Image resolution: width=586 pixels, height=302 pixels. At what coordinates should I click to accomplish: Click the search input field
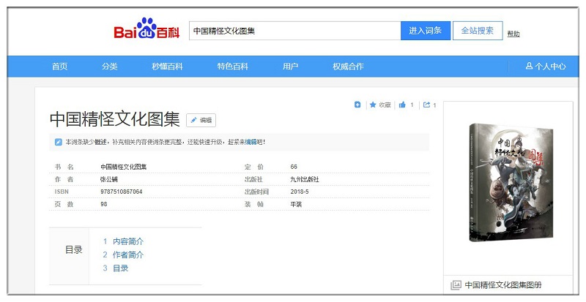pyautogui.click(x=294, y=31)
